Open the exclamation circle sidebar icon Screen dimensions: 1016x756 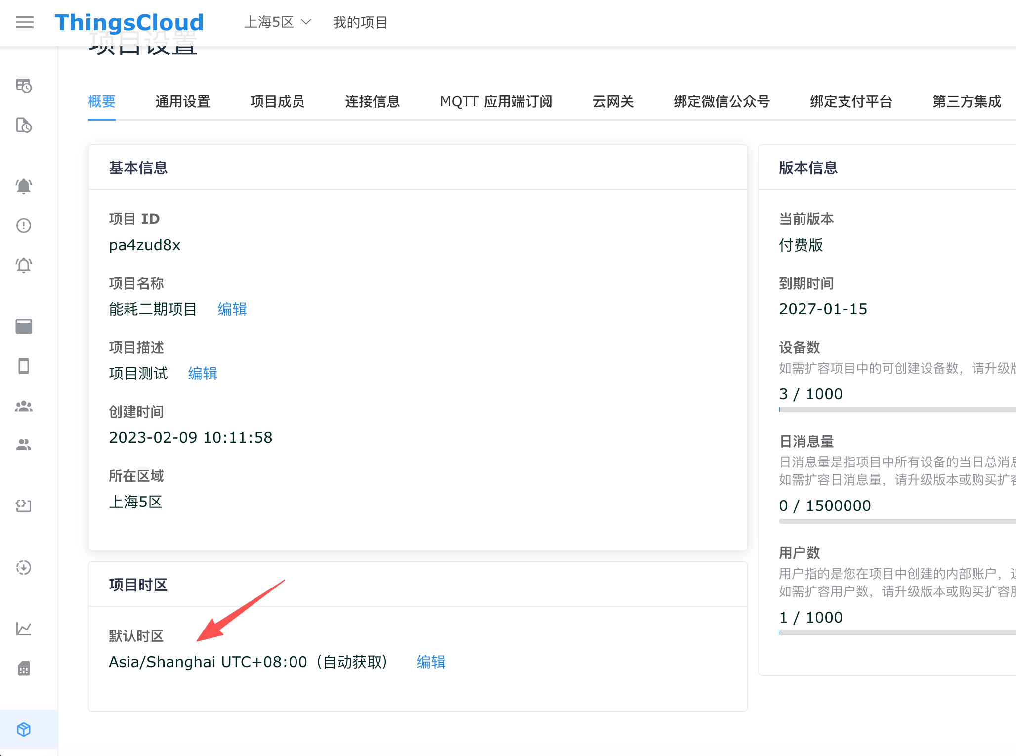click(24, 226)
